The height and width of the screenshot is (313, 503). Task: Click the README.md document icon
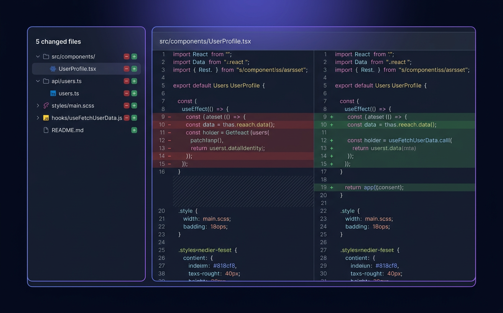tap(46, 130)
